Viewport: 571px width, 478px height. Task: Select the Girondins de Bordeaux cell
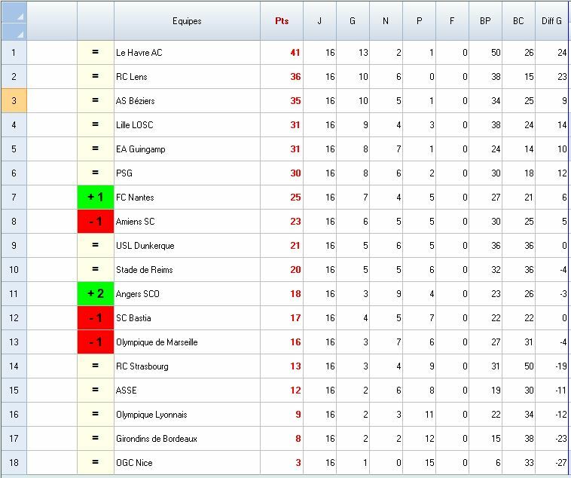[186, 439]
